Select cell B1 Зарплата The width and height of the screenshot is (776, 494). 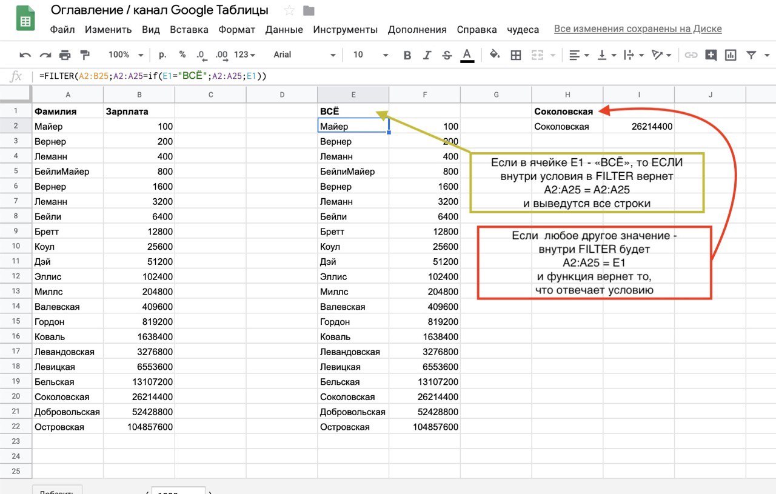[139, 112]
